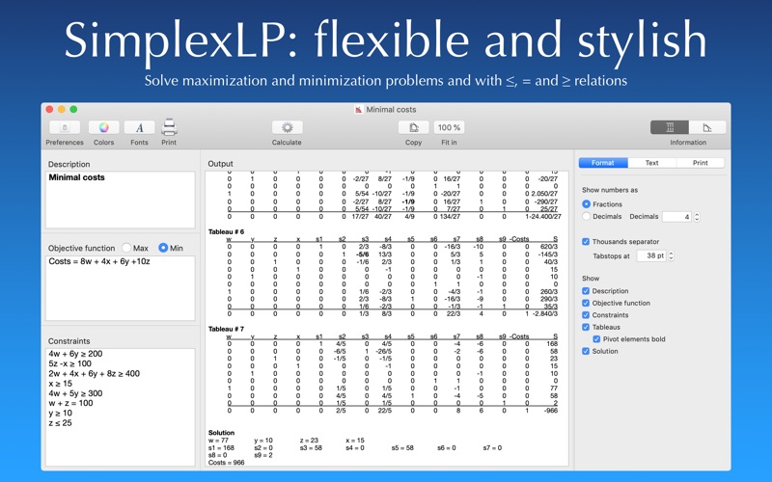Screen dimensions: 772x482
Task: Select the Decimals radio button
Action: 586,216
